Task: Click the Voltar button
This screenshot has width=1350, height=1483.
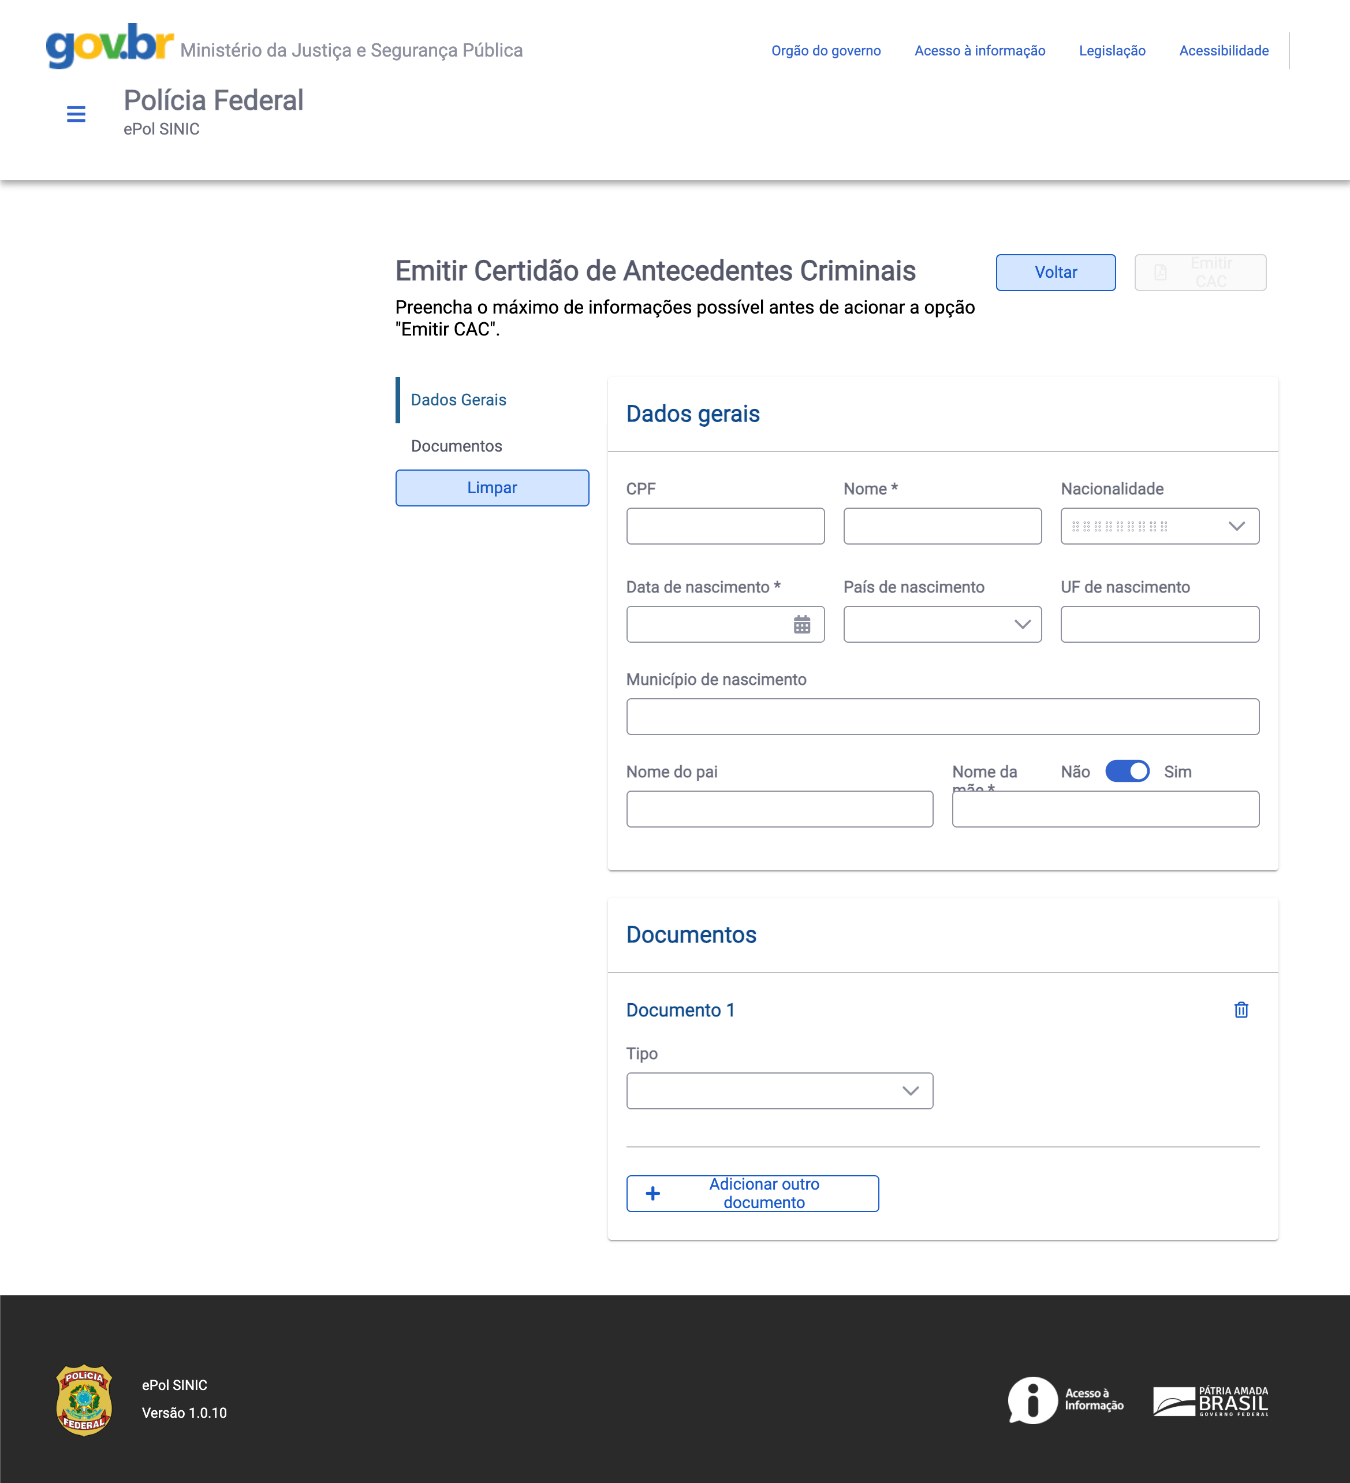Action: point(1056,273)
